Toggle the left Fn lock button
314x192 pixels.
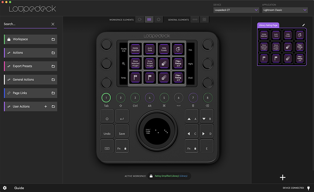click(x=122, y=146)
